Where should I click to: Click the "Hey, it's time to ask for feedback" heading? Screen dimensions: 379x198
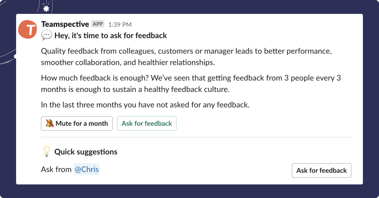(111, 36)
